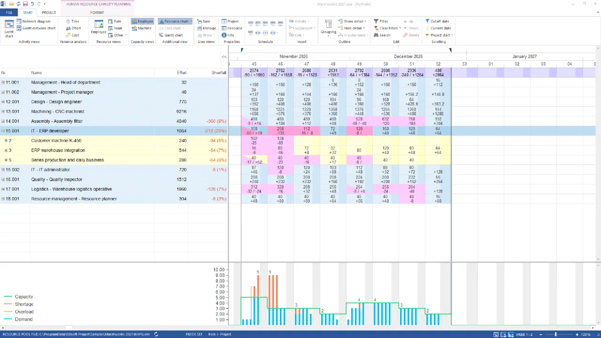601x338 pixels.
Task: Switch to the FORMAT ribbon tab
Action: 97,13
